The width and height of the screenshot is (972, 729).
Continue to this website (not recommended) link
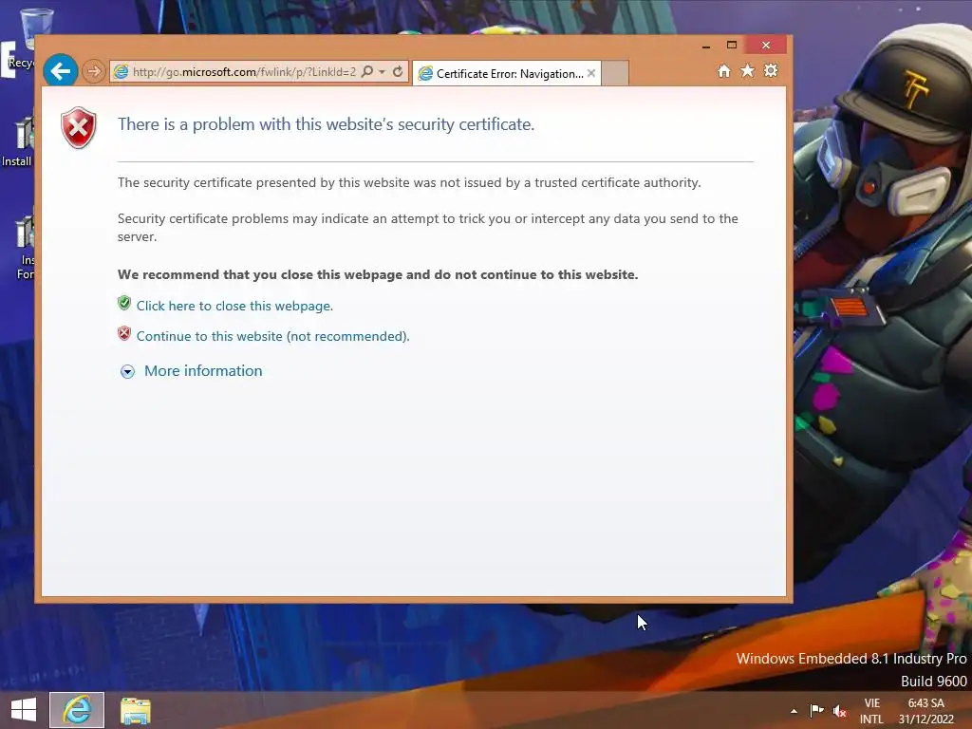(272, 336)
